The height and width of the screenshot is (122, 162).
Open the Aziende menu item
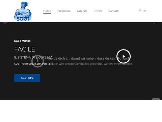[82, 11]
